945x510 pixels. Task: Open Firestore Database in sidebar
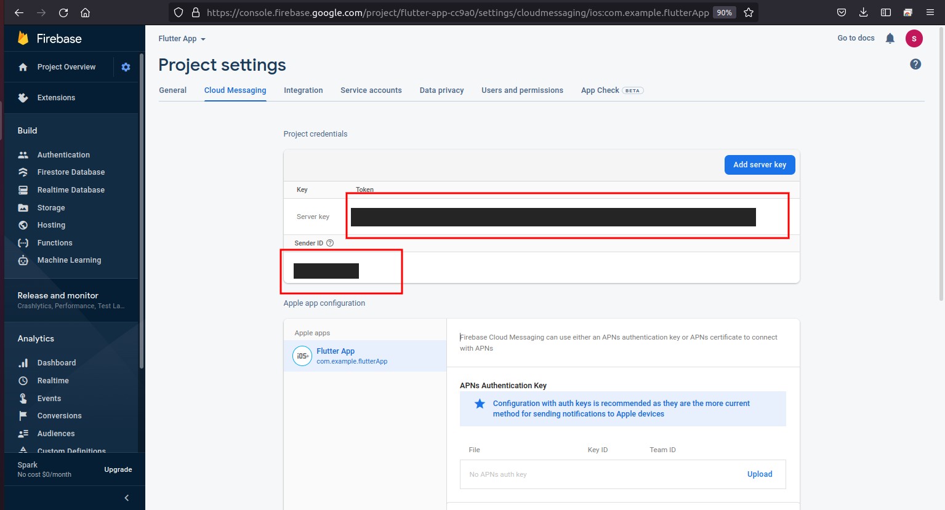pos(71,172)
